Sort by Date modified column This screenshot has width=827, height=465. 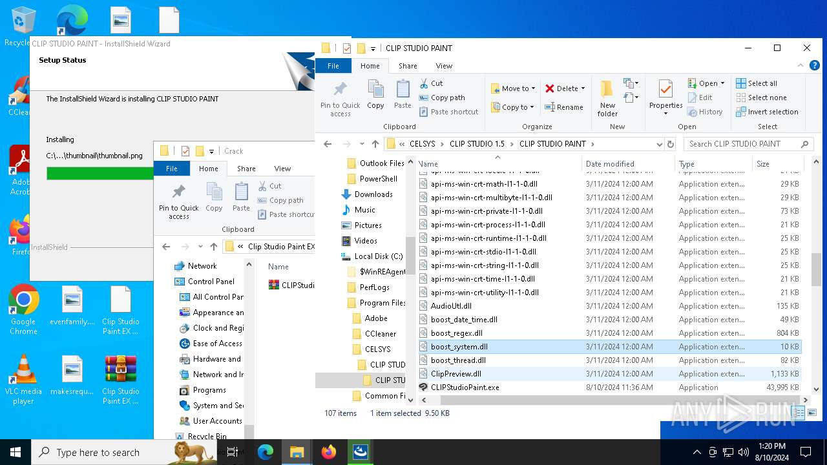tap(628, 164)
